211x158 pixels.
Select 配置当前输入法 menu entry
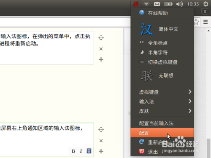[x=162, y=123]
